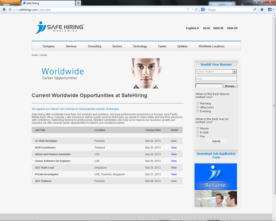Go to browser home page icon
Viewport: 276px width, 221px height.
coord(262,9)
